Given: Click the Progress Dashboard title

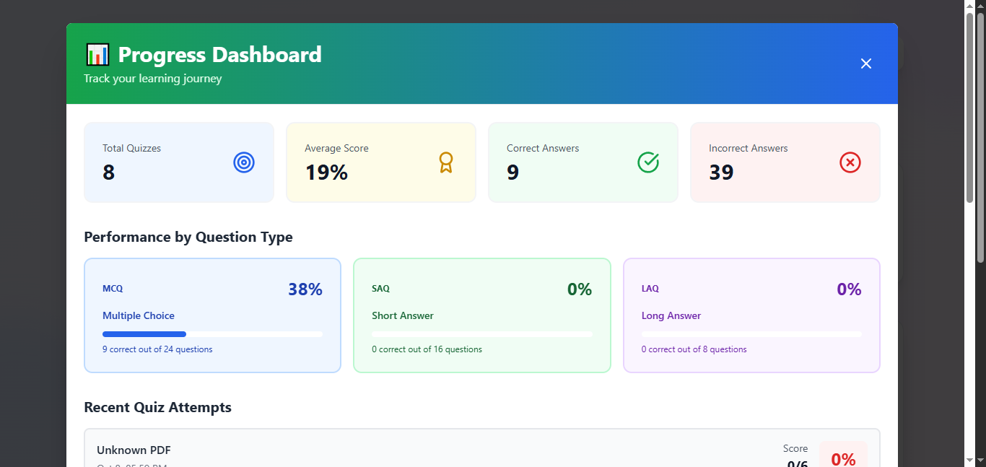Looking at the screenshot, I should click(220, 55).
